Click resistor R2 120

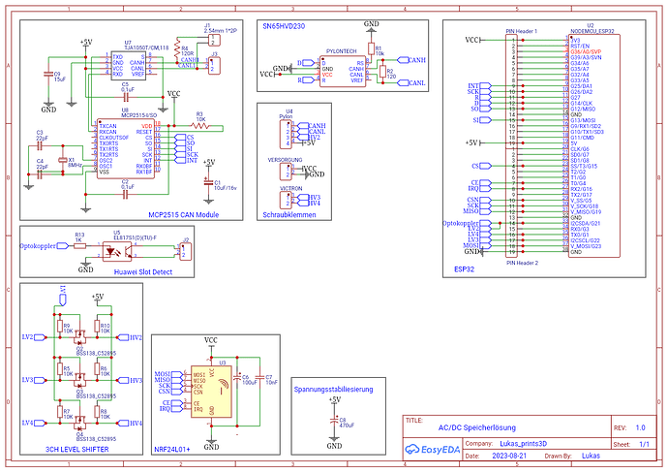click(x=382, y=72)
